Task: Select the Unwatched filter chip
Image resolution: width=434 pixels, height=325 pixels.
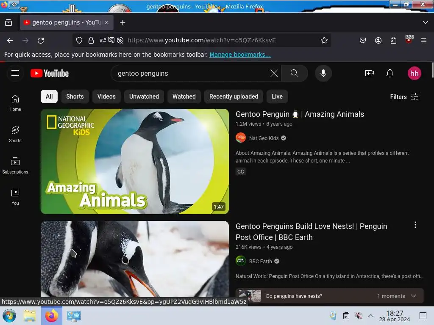Action: (x=144, y=96)
